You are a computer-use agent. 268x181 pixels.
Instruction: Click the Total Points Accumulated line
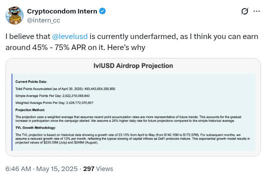tap(65, 89)
